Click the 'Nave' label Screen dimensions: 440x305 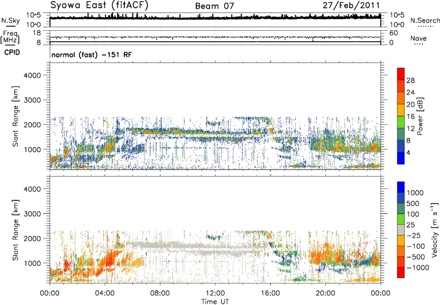[419, 39]
